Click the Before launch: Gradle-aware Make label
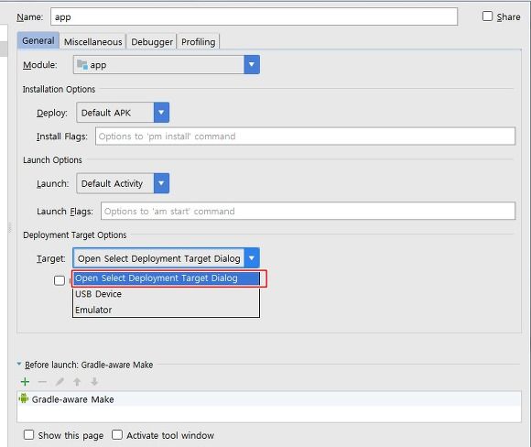Viewport: 531px width, 447px height. pos(89,365)
